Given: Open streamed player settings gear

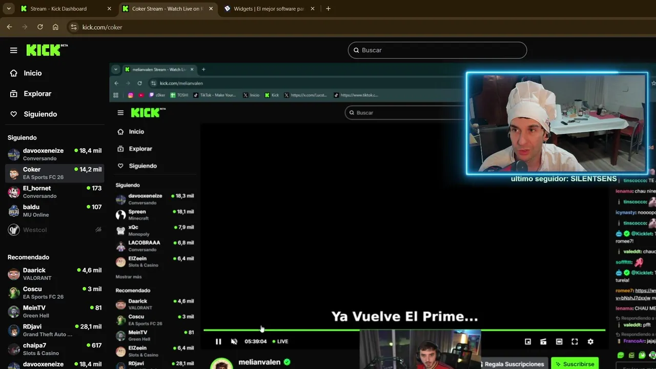Looking at the screenshot, I should [x=590, y=341].
